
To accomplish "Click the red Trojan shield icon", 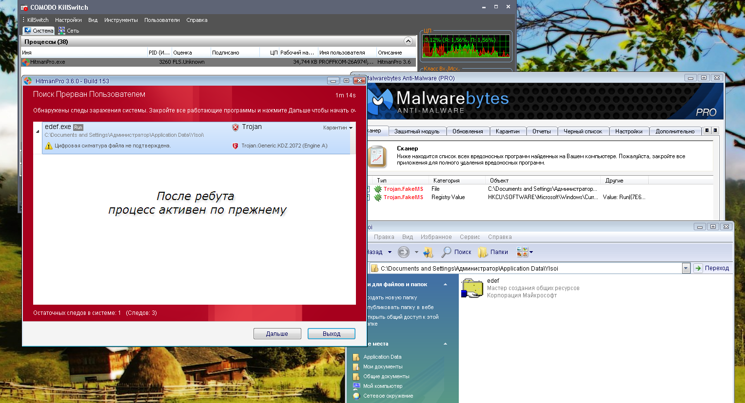I will (235, 127).
